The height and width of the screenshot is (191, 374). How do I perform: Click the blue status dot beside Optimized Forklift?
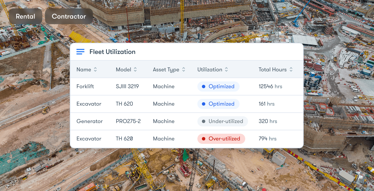pyautogui.click(x=203, y=87)
